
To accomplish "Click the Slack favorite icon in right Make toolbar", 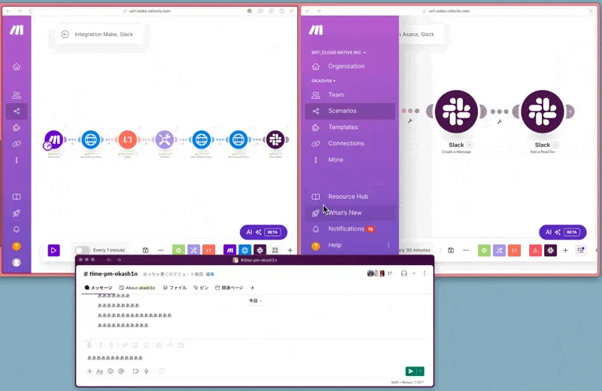I will tap(551, 250).
